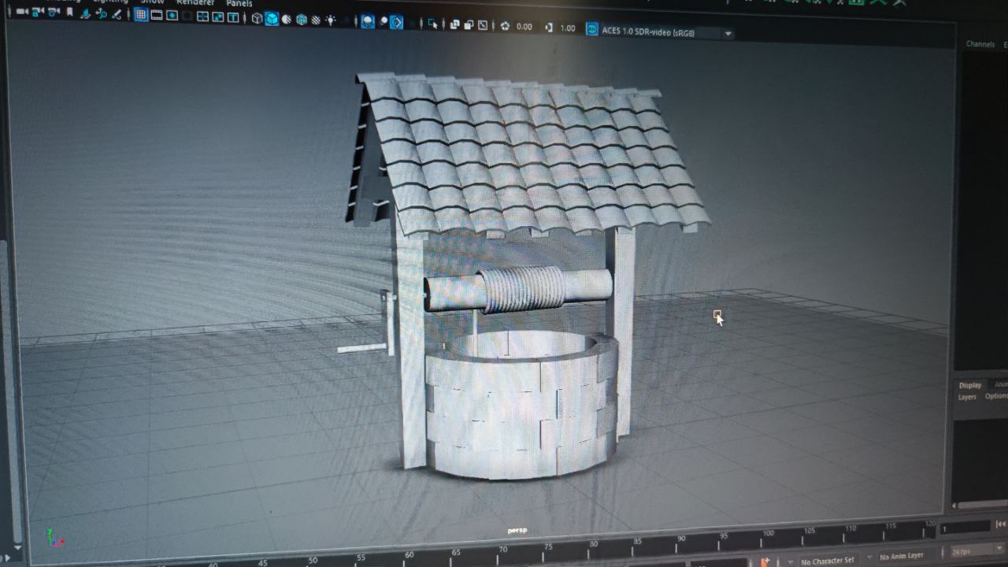Open the Show panel menu

coord(152,2)
